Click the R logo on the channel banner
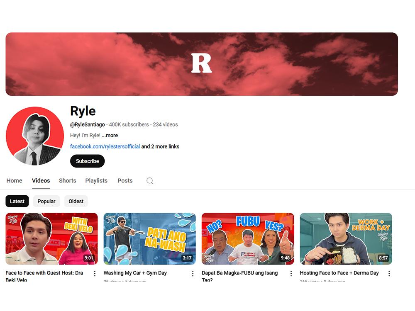Screen dimensions: 415x311 pos(202,63)
